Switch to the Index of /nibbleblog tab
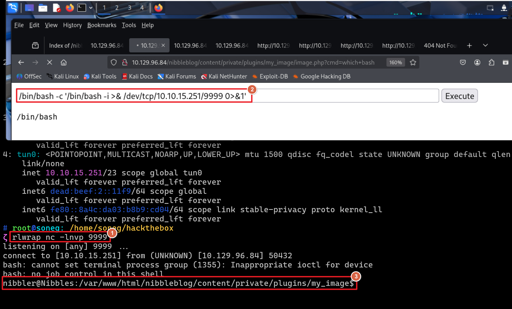The height and width of the screenshot is (309, 512). (65, 45)
